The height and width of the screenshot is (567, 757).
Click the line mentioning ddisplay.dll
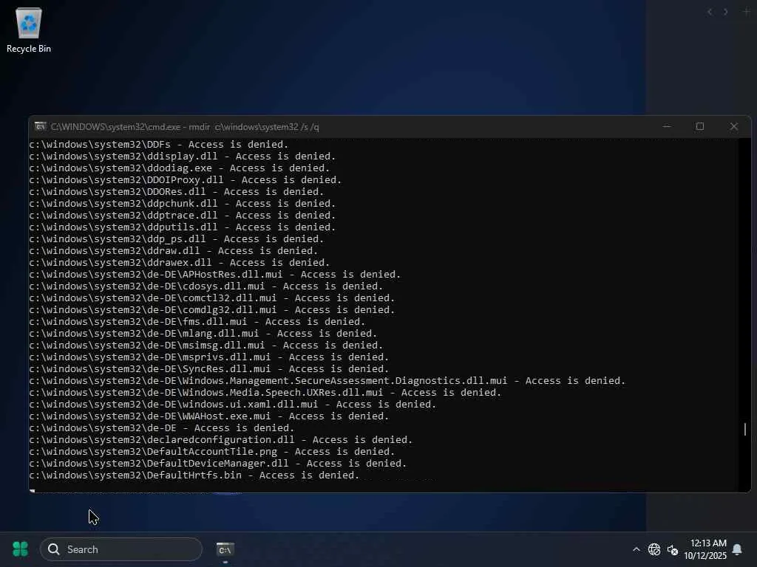[183, 157]
